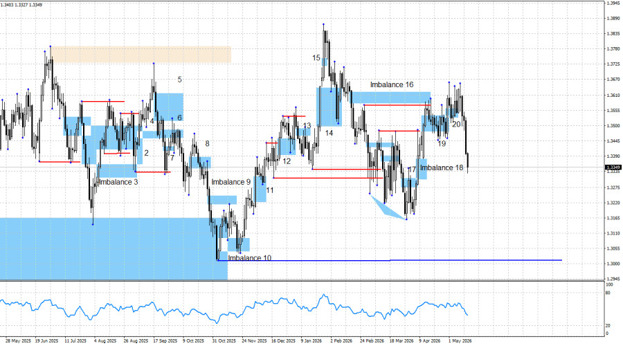Click the 1.3390 price level
The height and width of the screenshot is (346, 623).
613,156
